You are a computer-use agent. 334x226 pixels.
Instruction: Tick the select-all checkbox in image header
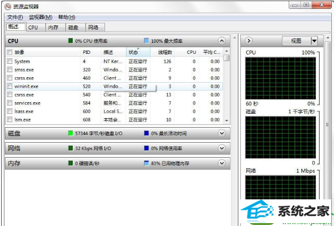pyautogui.click(x=9, y=52)
